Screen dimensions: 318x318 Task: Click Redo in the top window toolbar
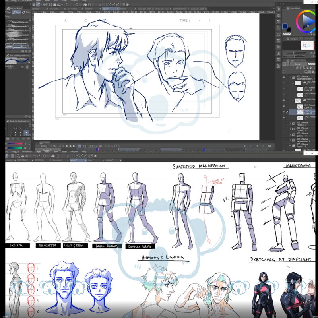72,4
